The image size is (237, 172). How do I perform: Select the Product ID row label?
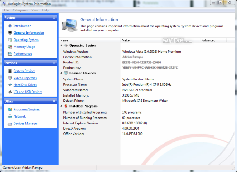(x=71, y=62)
